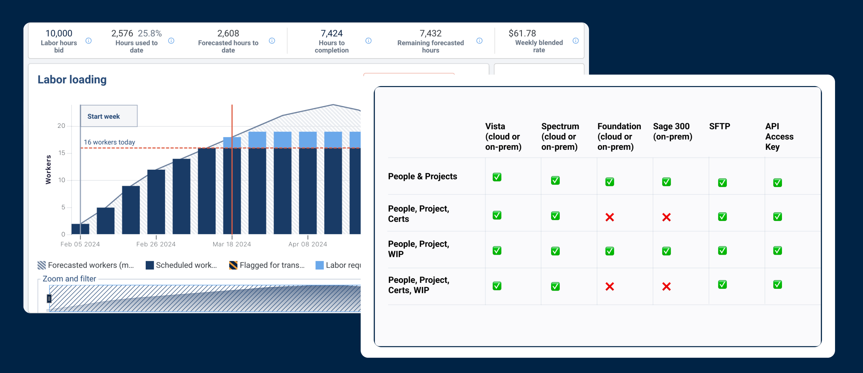Click info icon beside Hours used to date
Viewport: 863px width, 373px height.
171,40
